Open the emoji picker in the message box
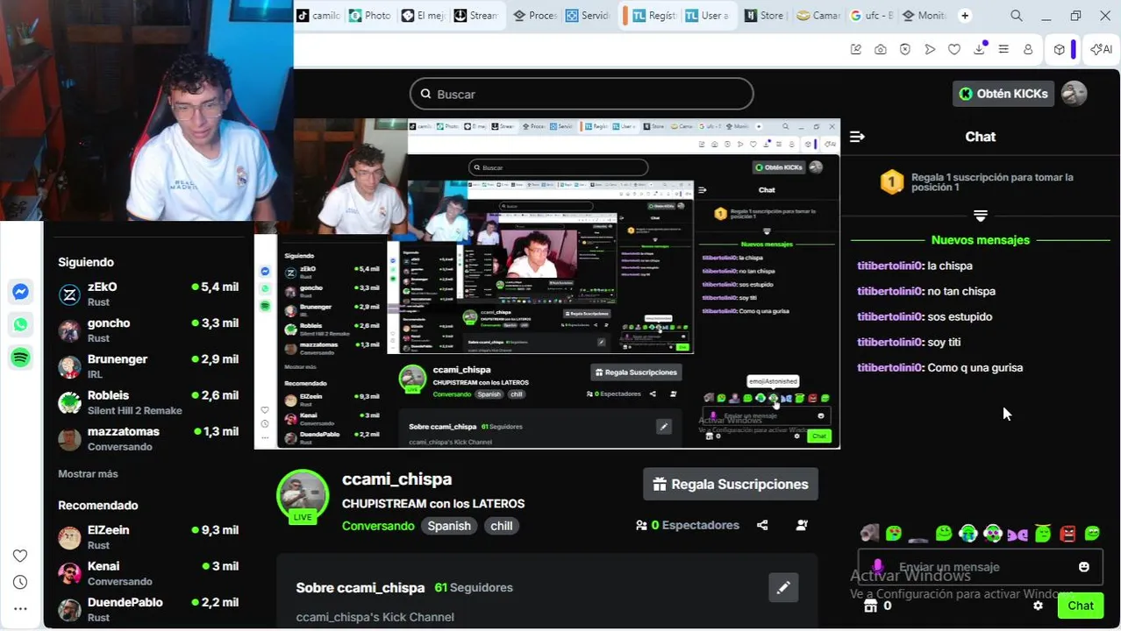The height and width of the screenshot is (631, 1121). (1084, 567)
